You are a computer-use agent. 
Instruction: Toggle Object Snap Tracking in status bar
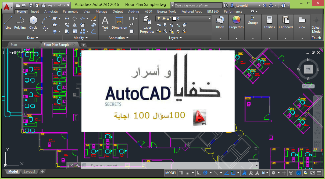coord(227,173)
